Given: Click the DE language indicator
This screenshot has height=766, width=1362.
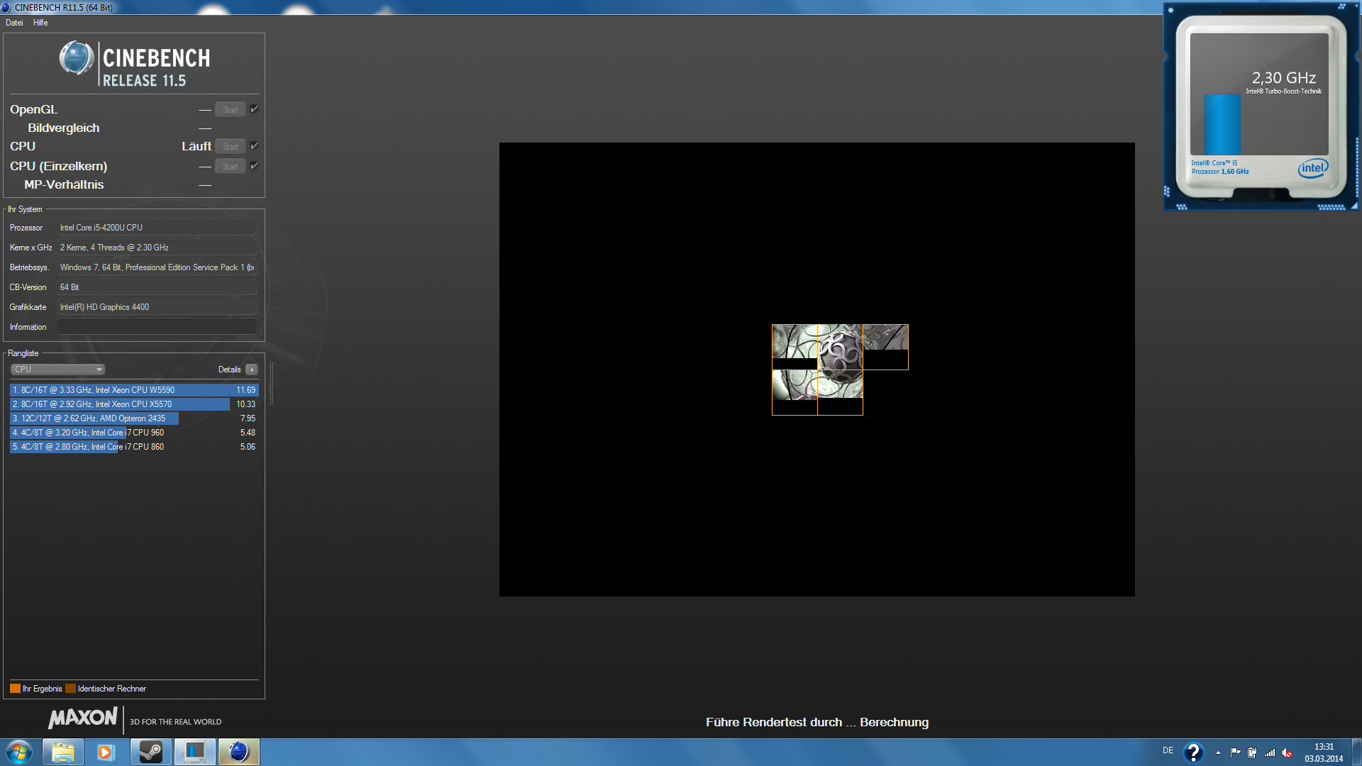Looking at the screenshot, I should click(x=1168, y=750).
